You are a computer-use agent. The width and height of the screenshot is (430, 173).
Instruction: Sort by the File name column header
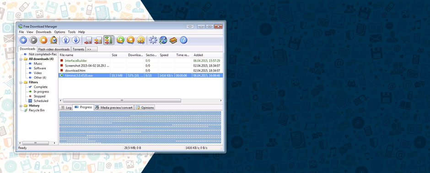[85, 55]
